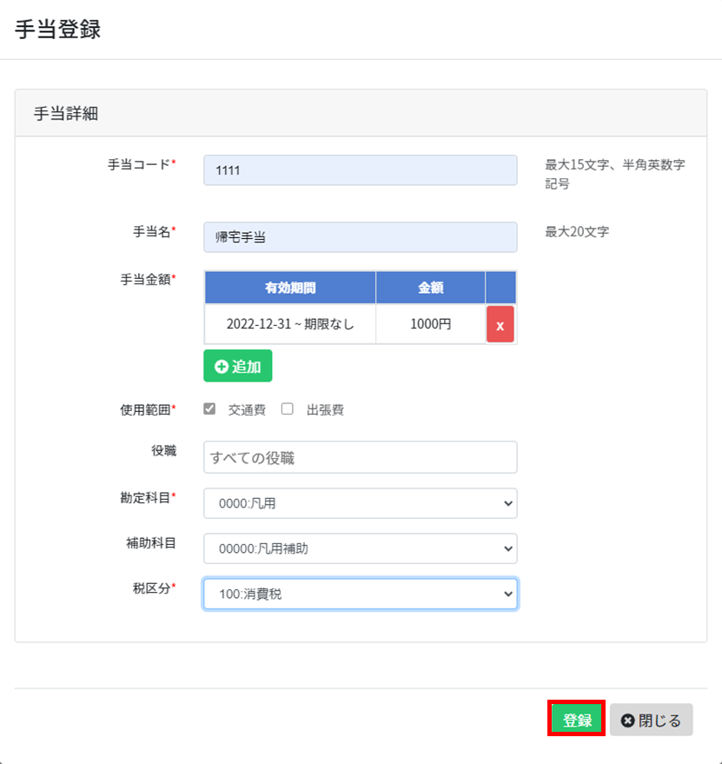Click the 有効期間 column header
The image size is (722, 764).
click(290, 288)
